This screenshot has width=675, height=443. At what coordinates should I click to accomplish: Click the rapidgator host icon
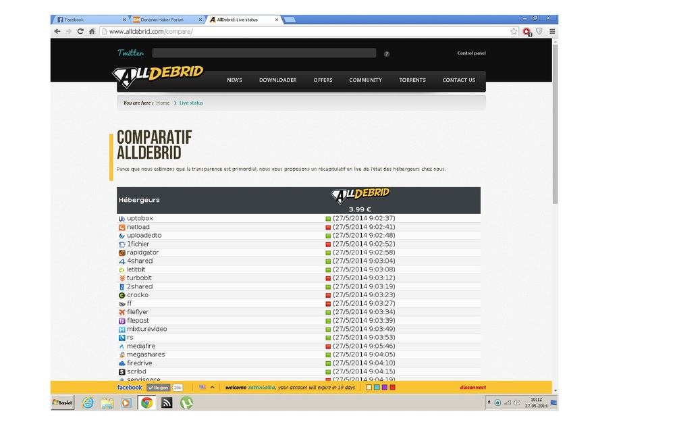click(122, 253)
